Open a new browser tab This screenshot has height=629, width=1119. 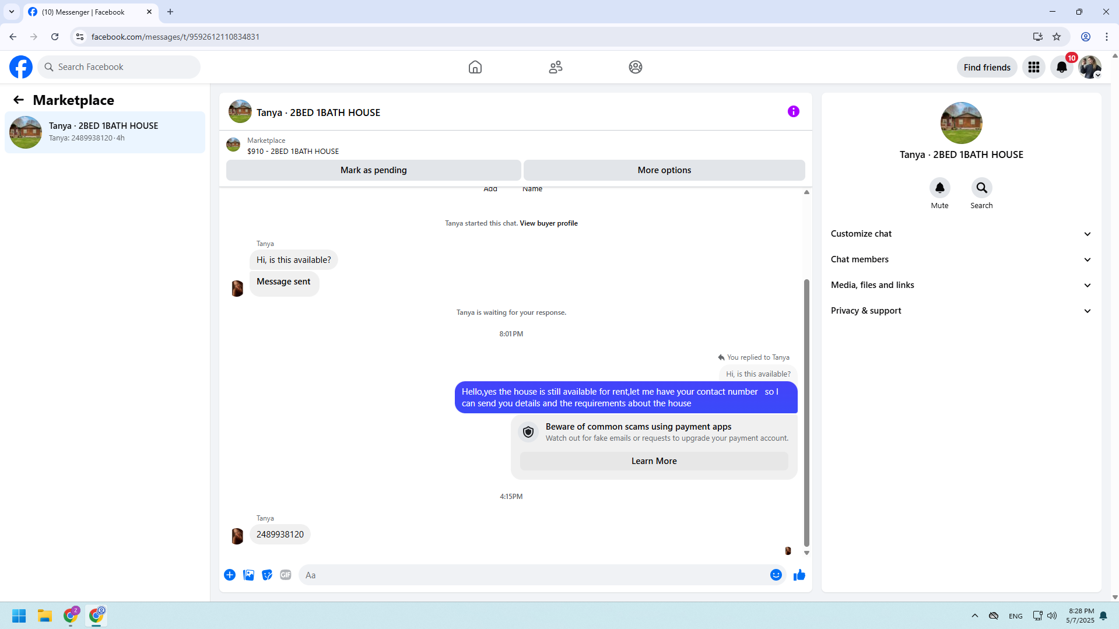coord(170,12)
